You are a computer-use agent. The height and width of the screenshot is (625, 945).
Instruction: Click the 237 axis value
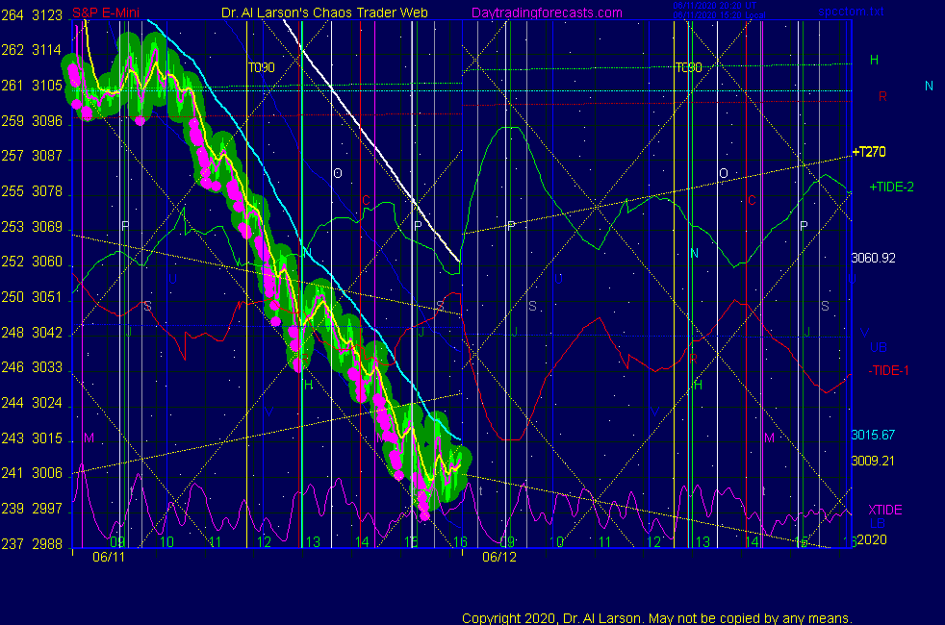pyautogui.click(x=13, y=543)
